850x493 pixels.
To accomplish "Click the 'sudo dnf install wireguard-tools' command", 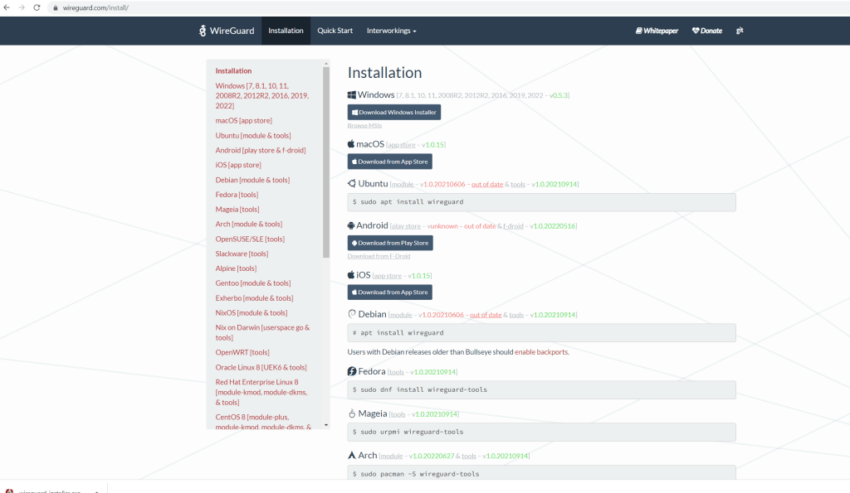I will tap(541, 389).
